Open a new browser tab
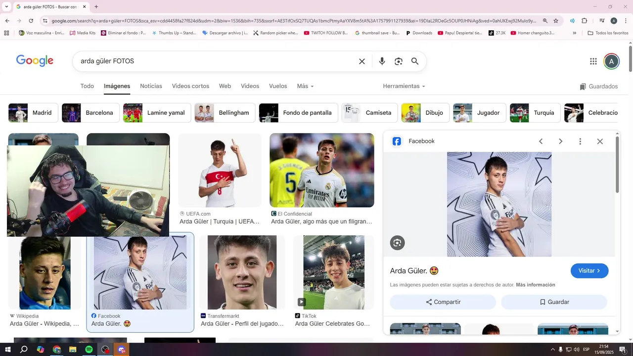Image resolution: width=633 pixels, height=356 pixels. coord(96,7)
